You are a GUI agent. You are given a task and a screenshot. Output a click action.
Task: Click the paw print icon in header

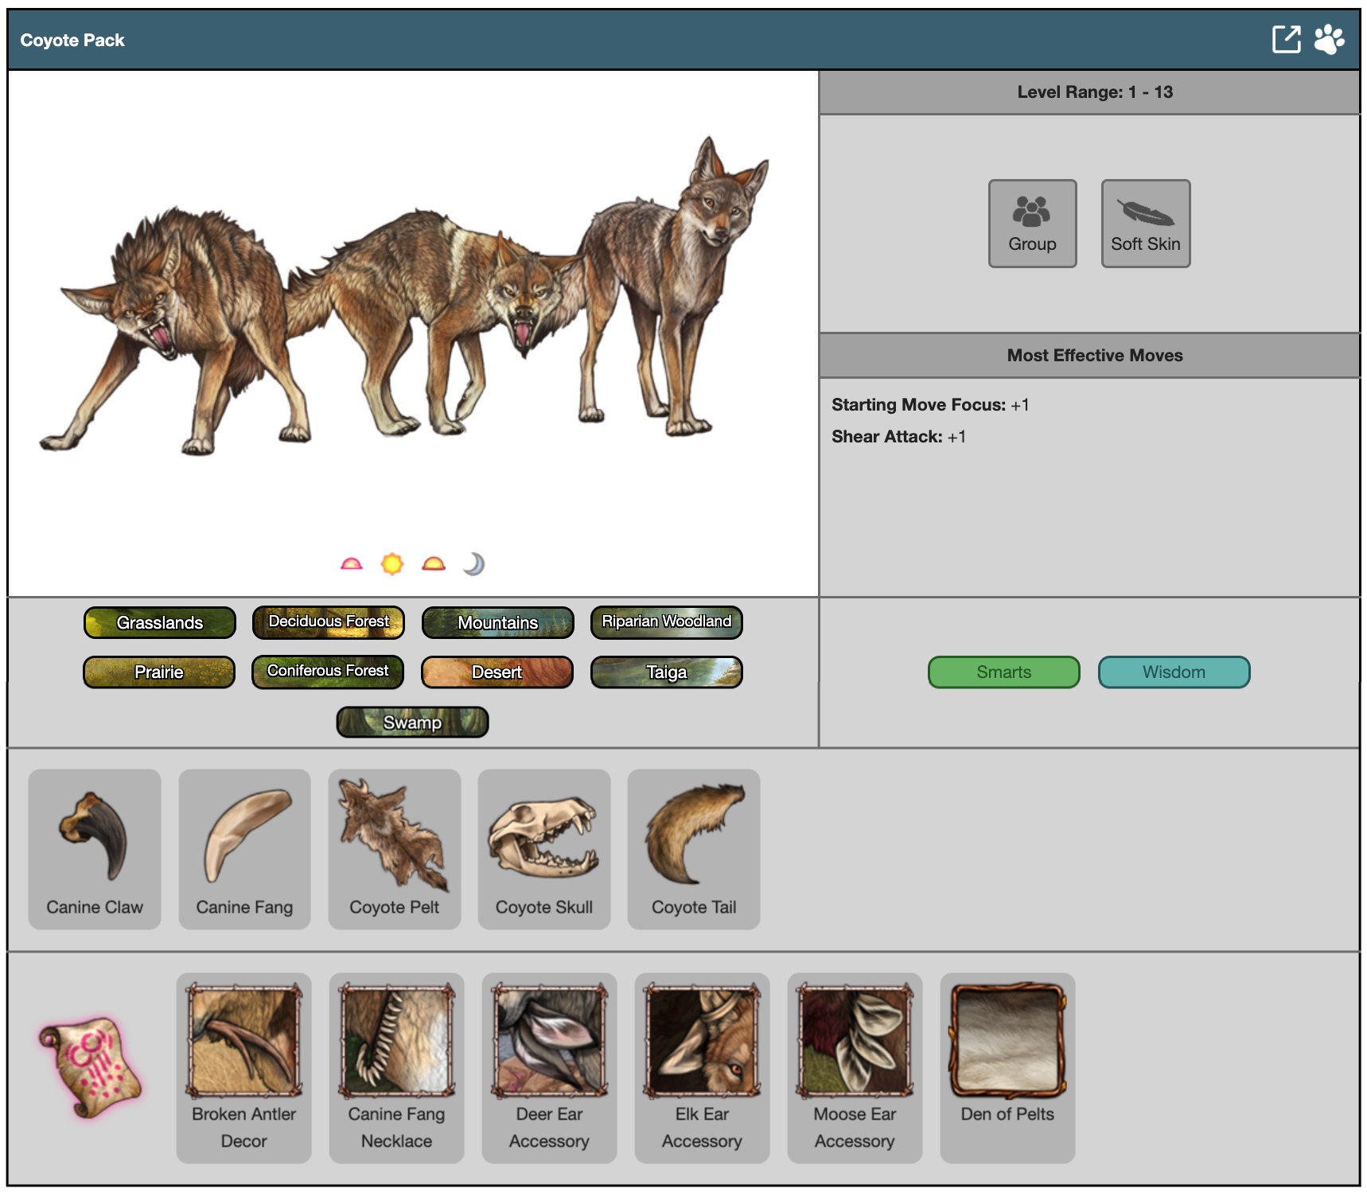[1328, 39]
